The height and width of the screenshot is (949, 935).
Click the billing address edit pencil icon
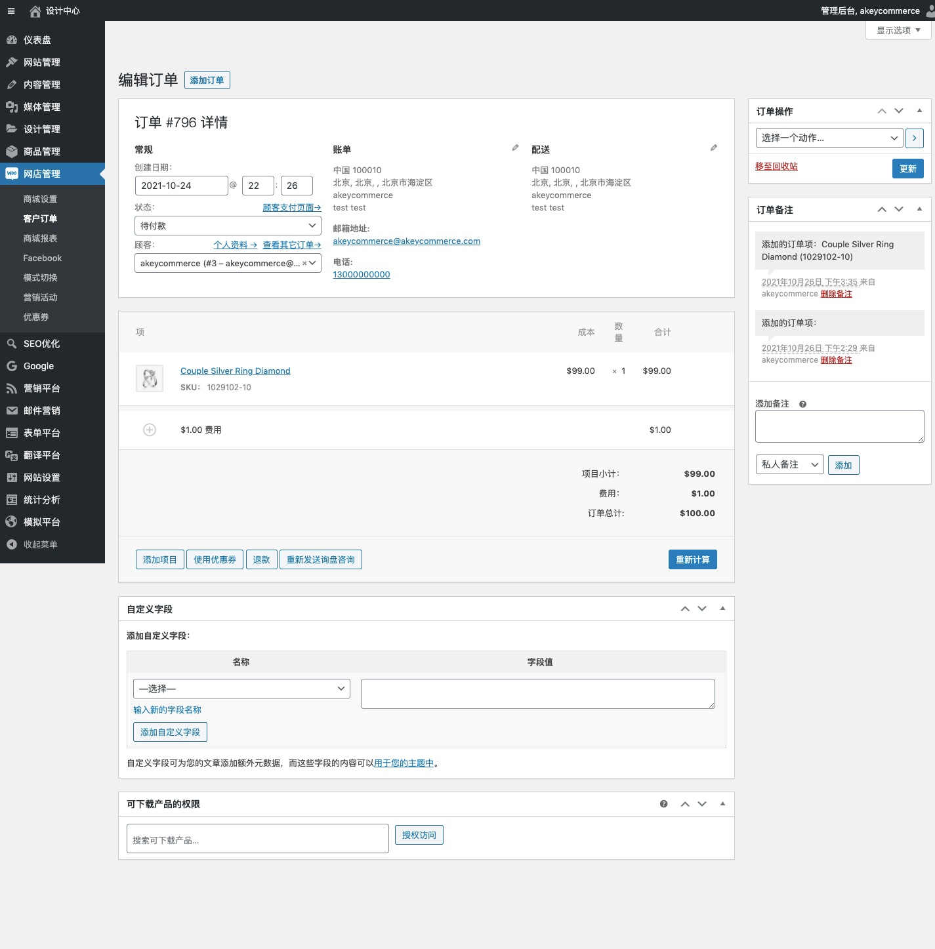click(x=515, y=148)
